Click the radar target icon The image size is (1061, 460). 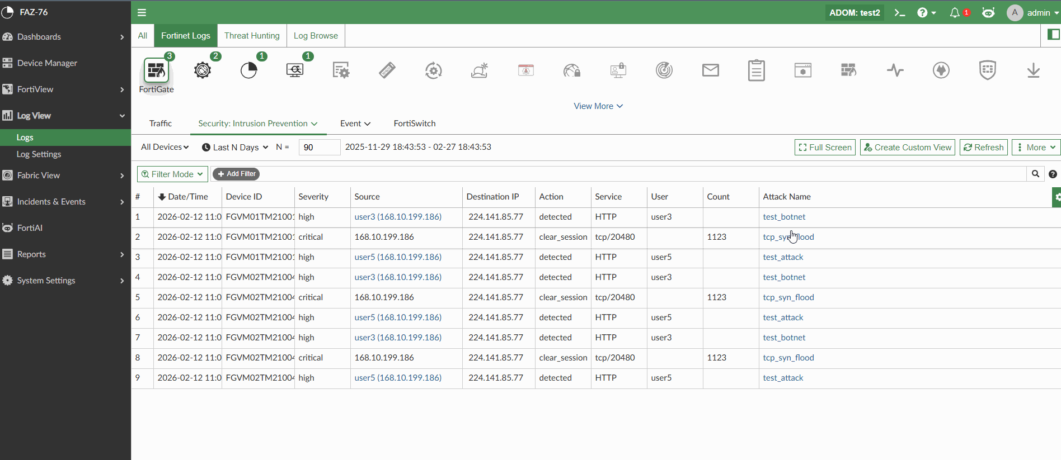coord(664,70)
